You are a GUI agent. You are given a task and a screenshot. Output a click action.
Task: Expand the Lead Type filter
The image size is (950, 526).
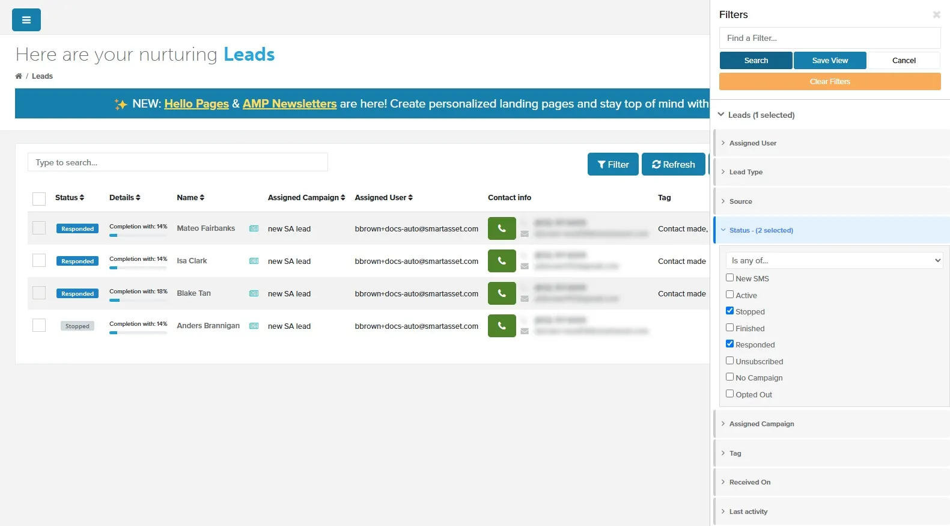coord(832,172)
